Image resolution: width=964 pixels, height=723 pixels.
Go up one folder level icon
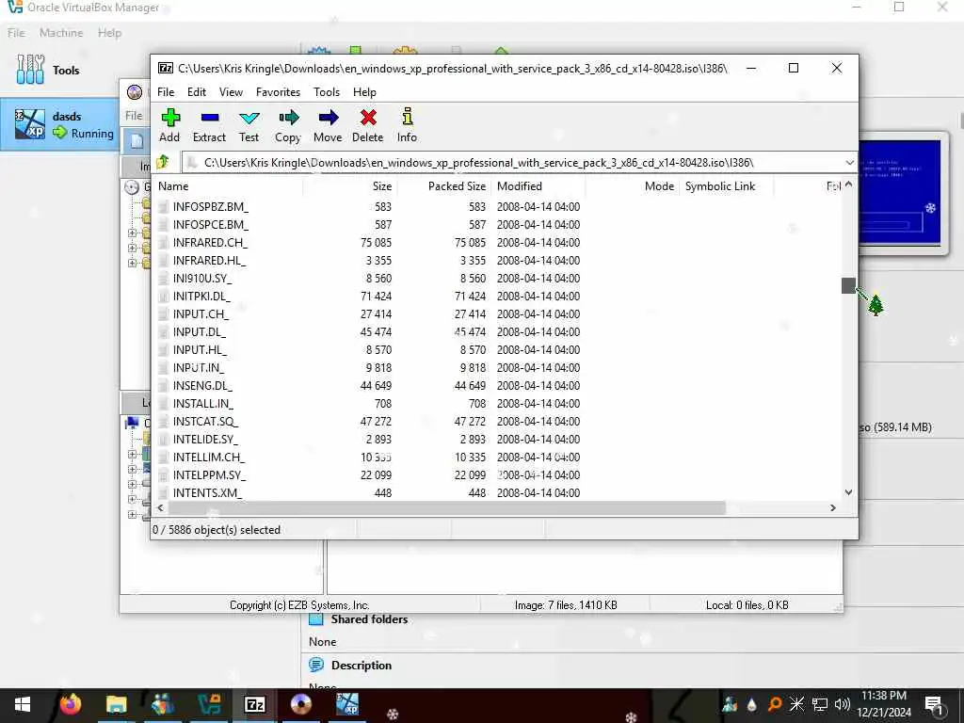[164, 162]
